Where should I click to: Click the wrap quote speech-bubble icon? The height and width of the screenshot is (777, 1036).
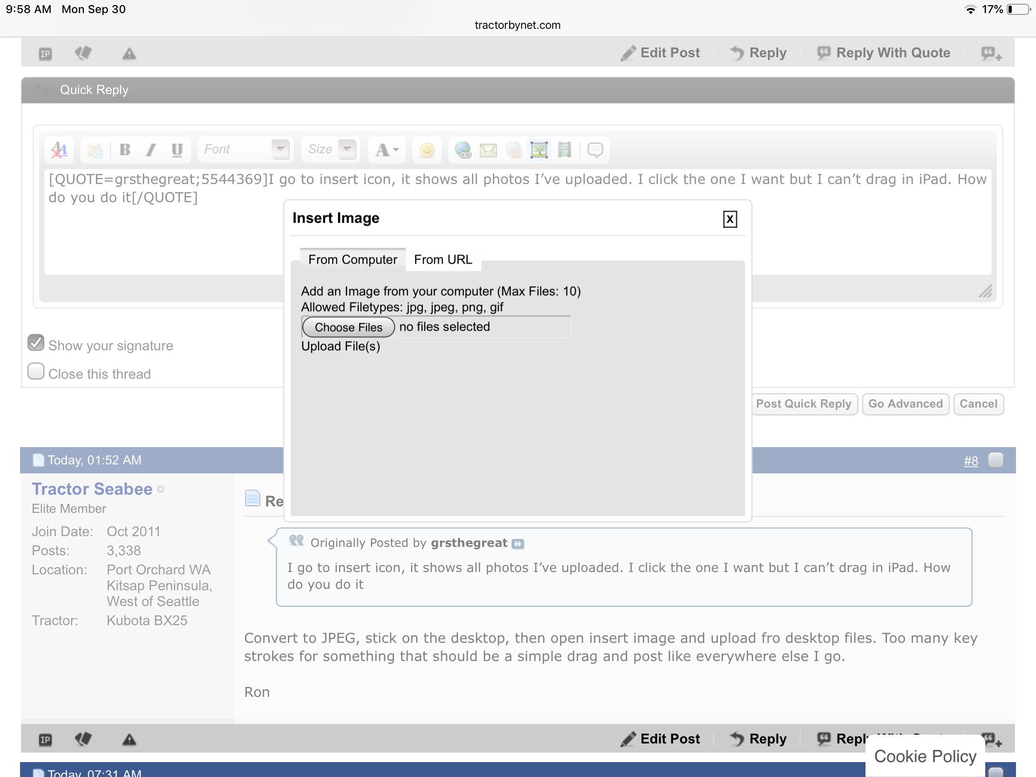coord(595,150)
